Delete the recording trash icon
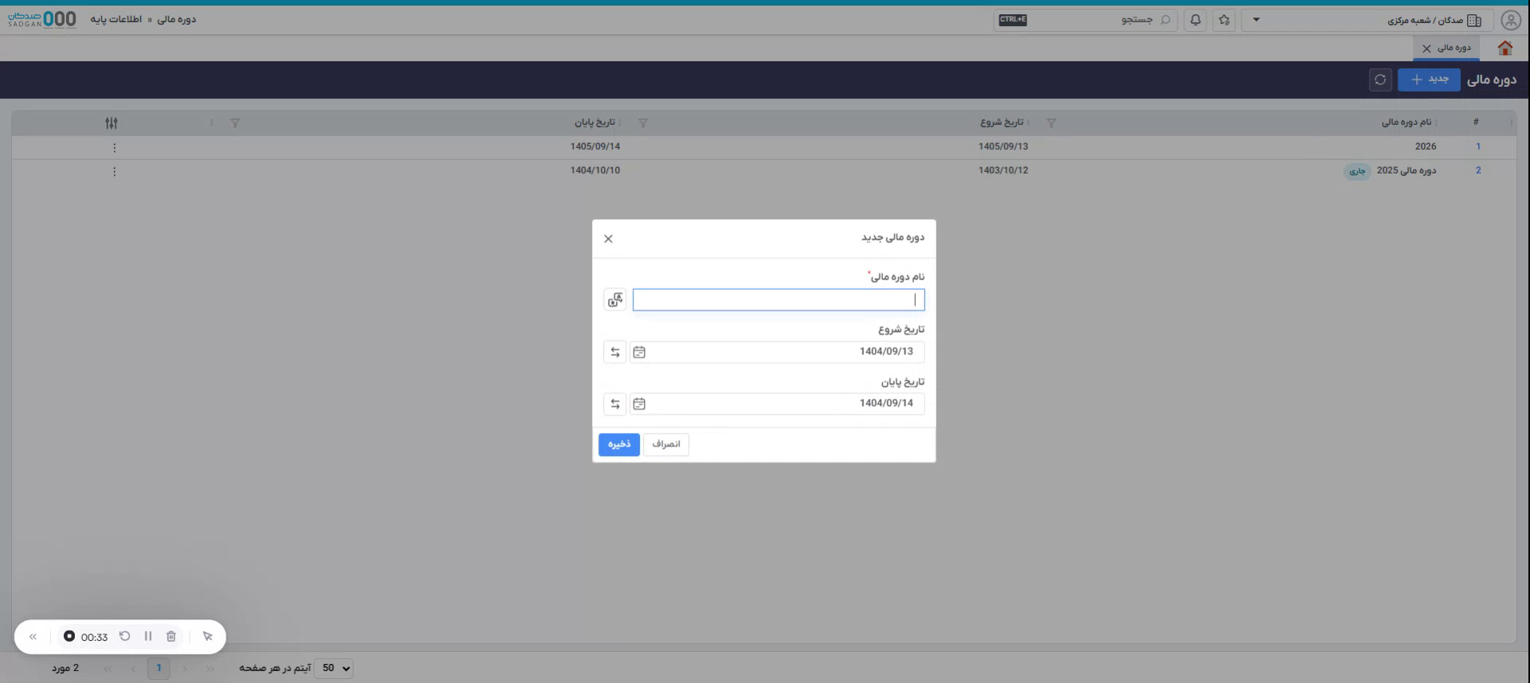1530x683 pixels. pos(171,636)
